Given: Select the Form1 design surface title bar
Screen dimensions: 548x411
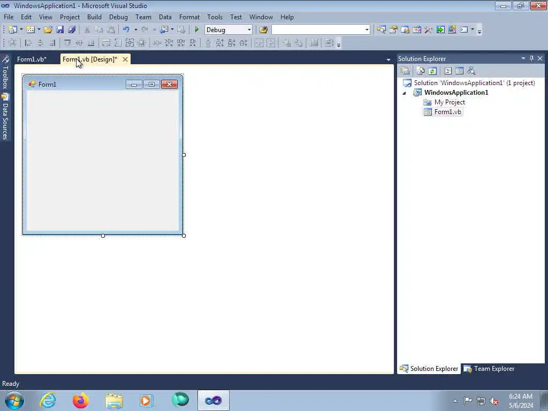Looking at the screenshot, I should (103, 84).
